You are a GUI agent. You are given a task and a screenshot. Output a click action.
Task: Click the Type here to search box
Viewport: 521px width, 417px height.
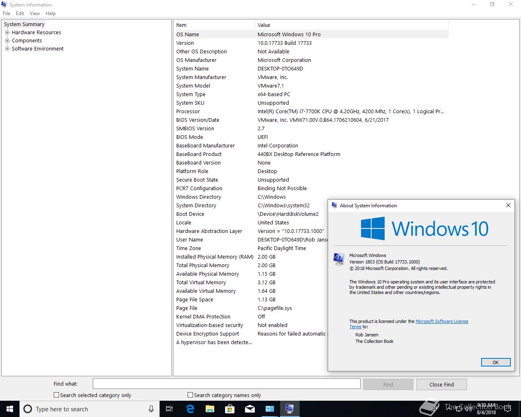pos(89,409)
